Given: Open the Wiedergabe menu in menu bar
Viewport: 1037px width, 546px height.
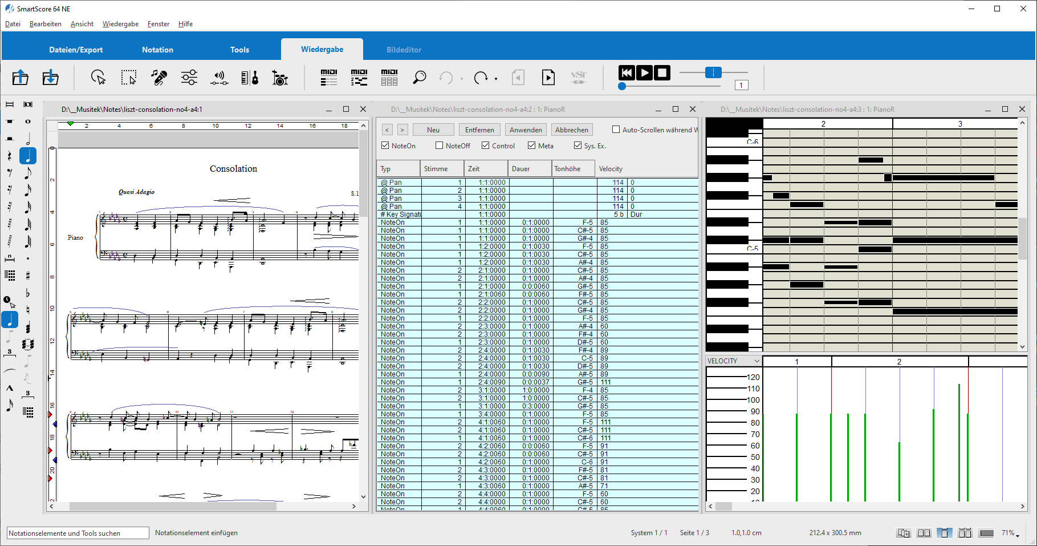Looking at the screenshot, I should click(x=120, y=24).
